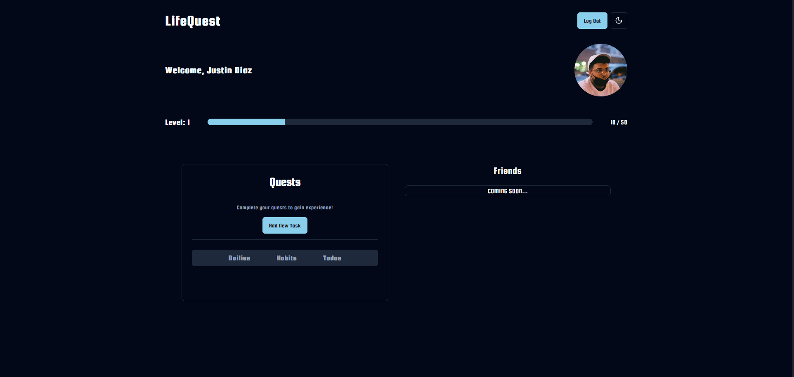
Task: Switch to the Dailies tab
Action: [239, 258]
